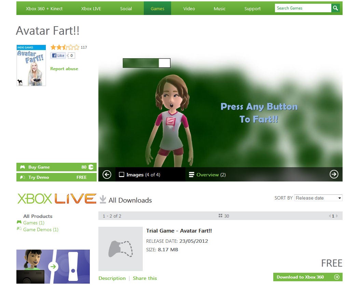Click the All Products heading
Viewport: 360px width, 285px height.
(38, 216)
